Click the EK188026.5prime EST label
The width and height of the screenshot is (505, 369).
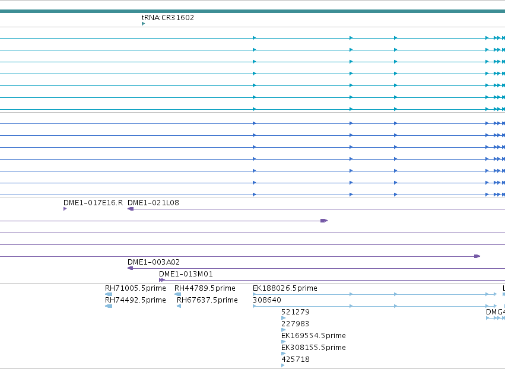click(285, 288)
